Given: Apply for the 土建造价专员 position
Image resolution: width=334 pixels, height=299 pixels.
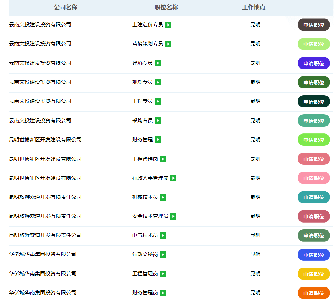Looking at the screenshot, I should click(x=313, y=25).
